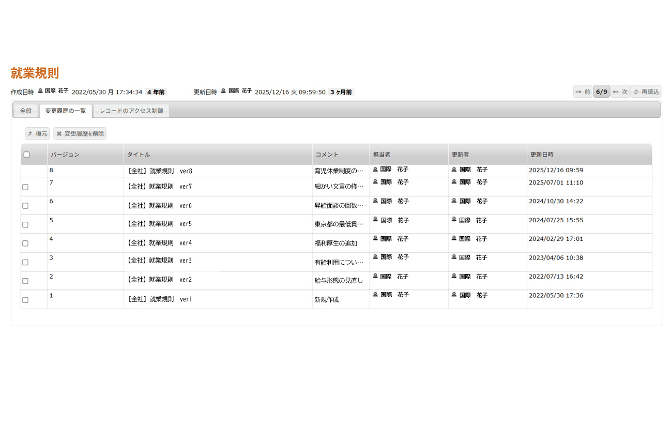Toggle the select-all checkbox in the table header
Viewport: 671px width, 427px height.
(x=26, y=154)
